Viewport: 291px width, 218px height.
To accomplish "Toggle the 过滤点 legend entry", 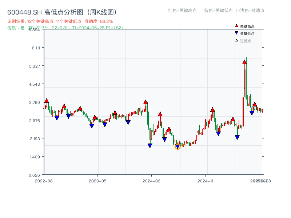I will coord(243,41).
